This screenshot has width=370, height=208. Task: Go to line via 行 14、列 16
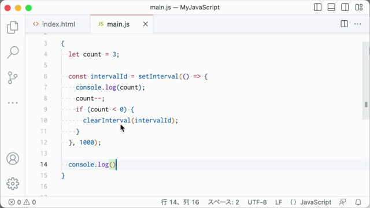point(180,202)
